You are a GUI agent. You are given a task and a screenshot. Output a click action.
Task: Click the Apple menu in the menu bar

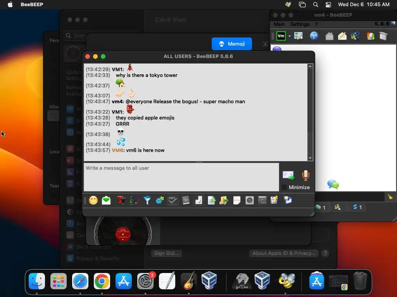[10, 4]
